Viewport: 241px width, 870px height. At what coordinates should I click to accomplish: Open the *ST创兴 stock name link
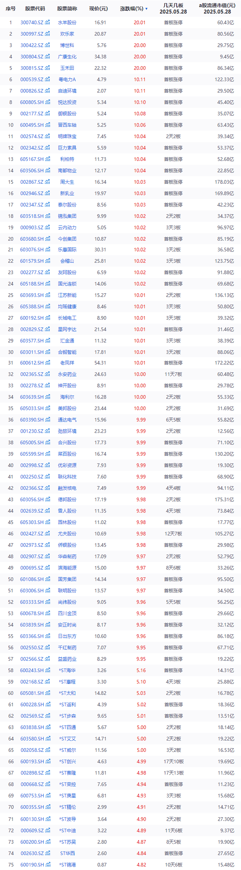tap(67, 761)
